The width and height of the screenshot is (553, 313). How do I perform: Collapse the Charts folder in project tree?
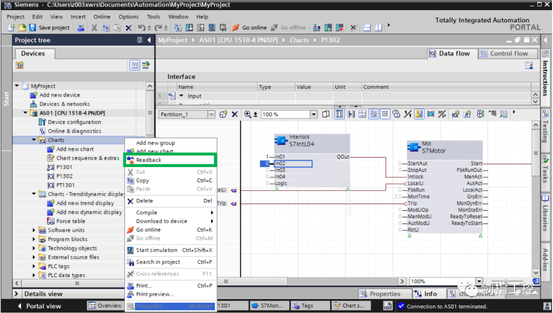(x=34, y=140)
